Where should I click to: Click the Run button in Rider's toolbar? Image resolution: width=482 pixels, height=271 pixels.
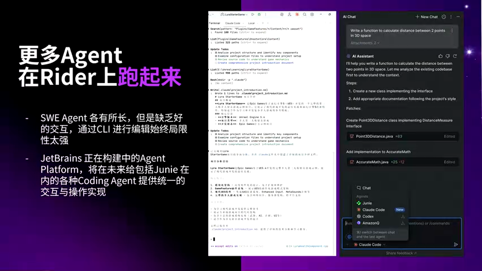pos(252,14)
